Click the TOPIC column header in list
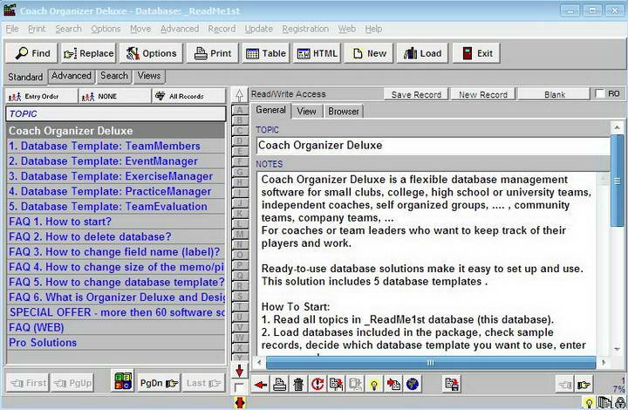Screen dimensions: 628x410 [x=116, y=113]
